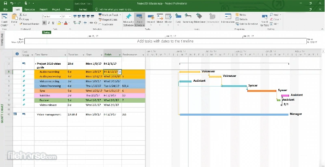The width and height of the screenshot is (325, 167).
Task: Open the Report ribbon tab
Action: click(x=43, y=8)
